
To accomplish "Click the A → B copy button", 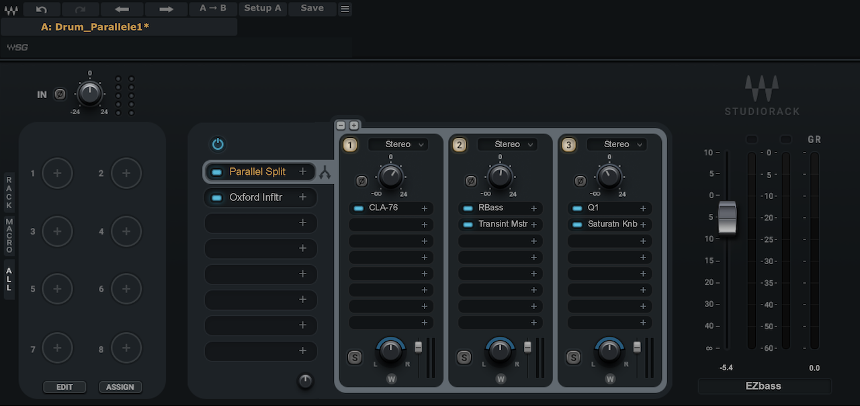I will [x=213, y=9].
